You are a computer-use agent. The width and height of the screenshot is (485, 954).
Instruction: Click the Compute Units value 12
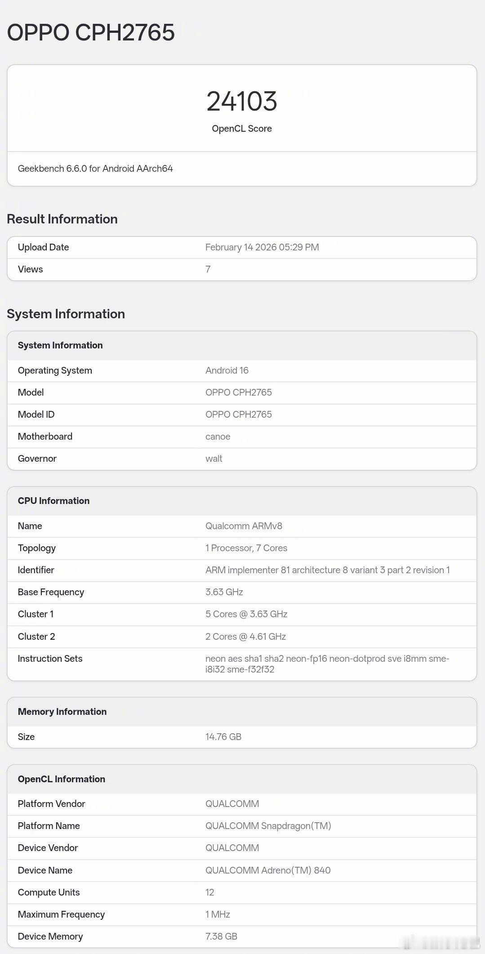click(210, 892)
